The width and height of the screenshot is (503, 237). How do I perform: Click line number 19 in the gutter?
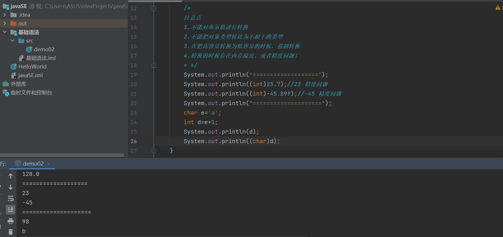point(134,75)
